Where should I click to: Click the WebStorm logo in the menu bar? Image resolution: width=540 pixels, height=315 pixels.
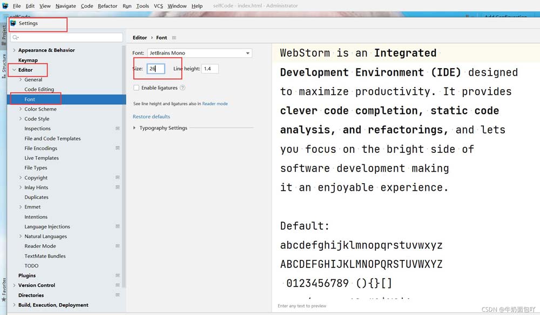(x=5, y=5)
